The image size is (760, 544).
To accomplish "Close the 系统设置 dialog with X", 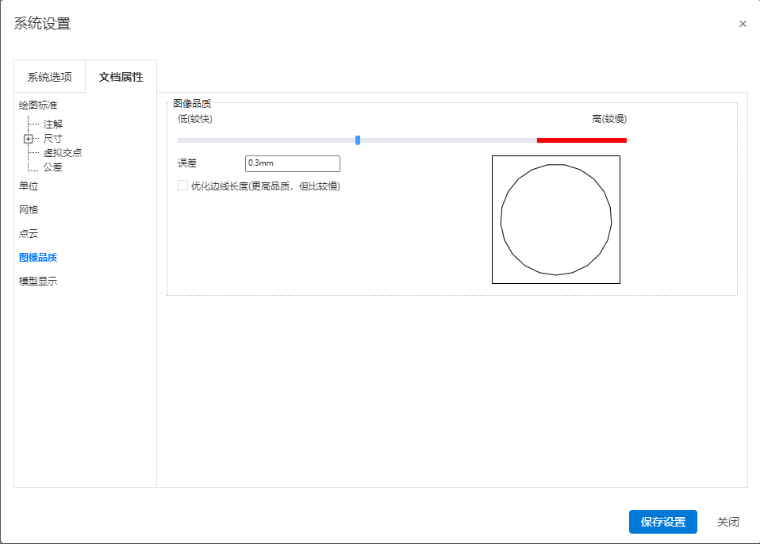I will [x=743, y=24].
